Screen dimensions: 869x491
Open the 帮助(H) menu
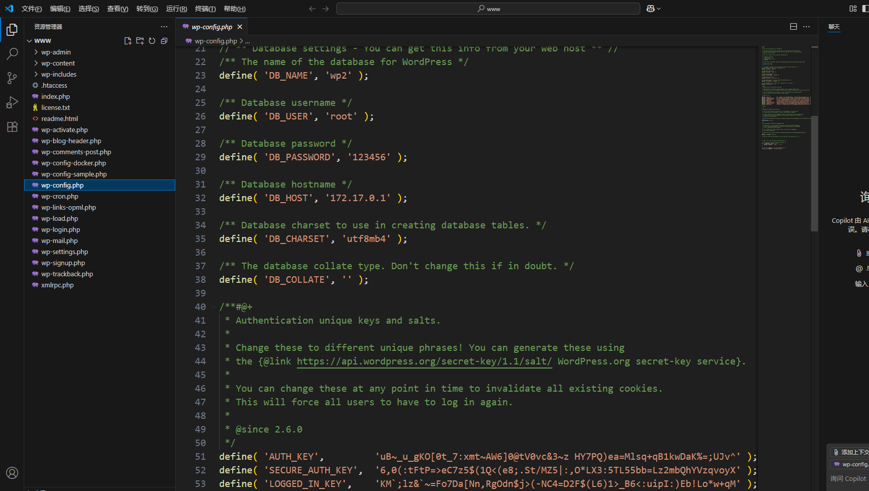[235, 9]
